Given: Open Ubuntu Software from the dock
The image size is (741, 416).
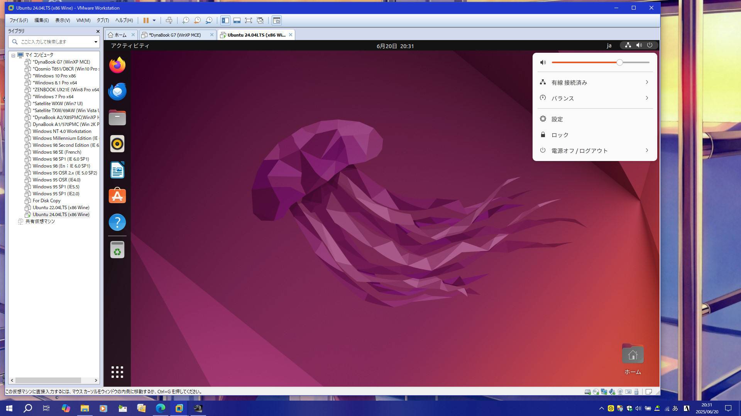Looking at the screenshot, I should [x=117, y=196].
